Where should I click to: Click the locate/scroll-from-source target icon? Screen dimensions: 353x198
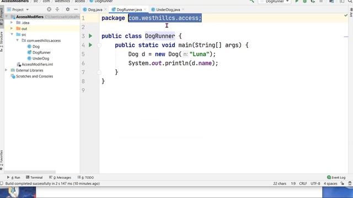pyautogui.click(x=49, y=9)
